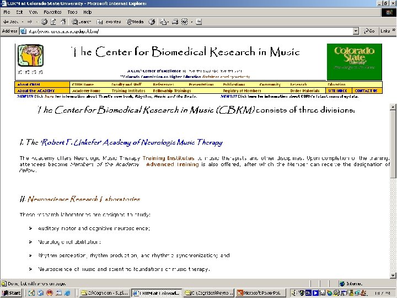Open the Fellowship Trainings link
Viewport: 397px width, 298px height.
(x=172, y=91)
